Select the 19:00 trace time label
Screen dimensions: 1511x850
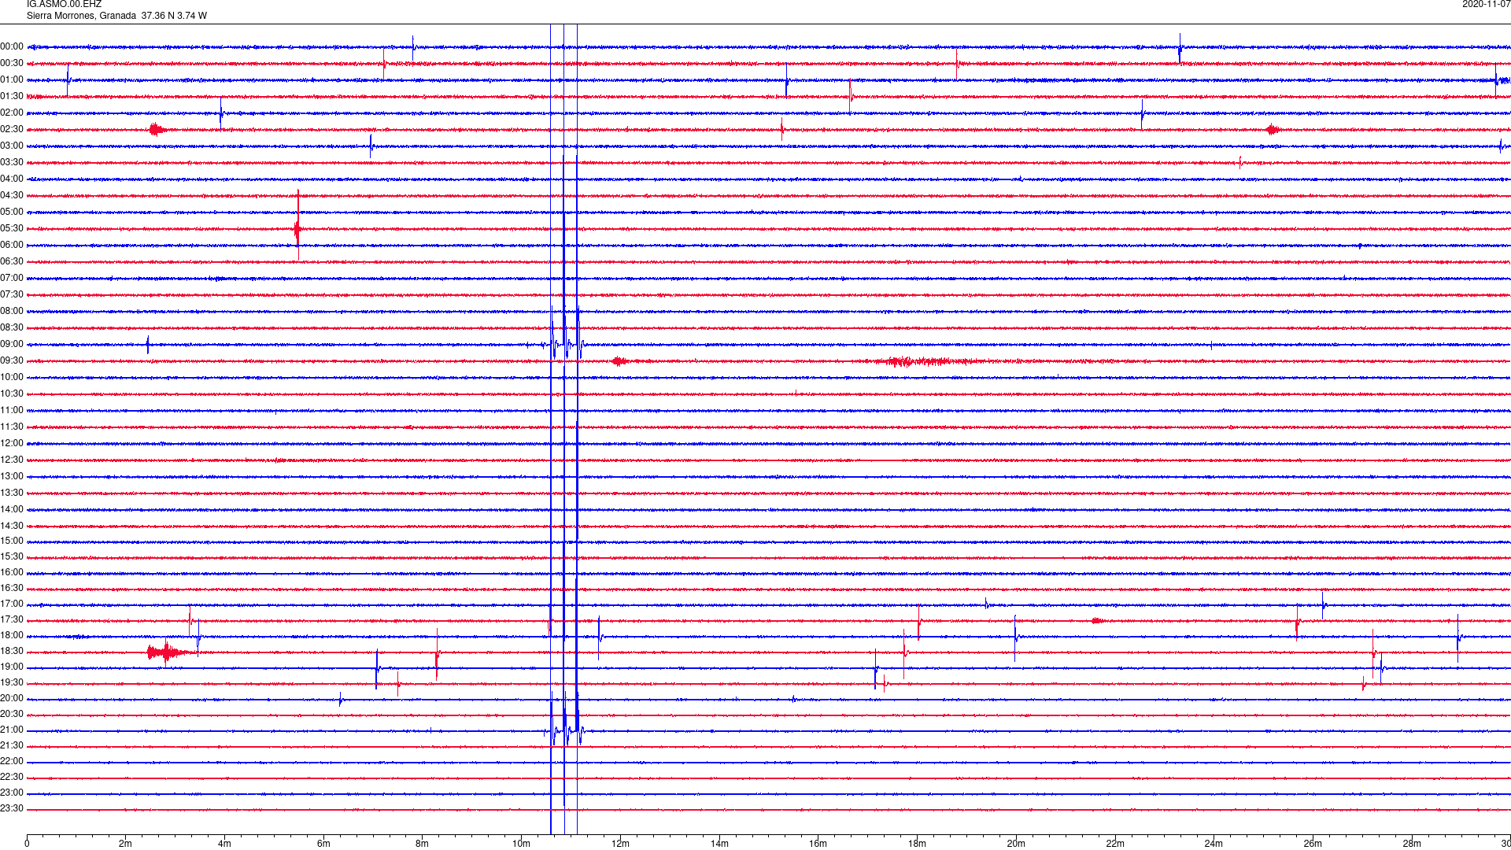point(12,667)
